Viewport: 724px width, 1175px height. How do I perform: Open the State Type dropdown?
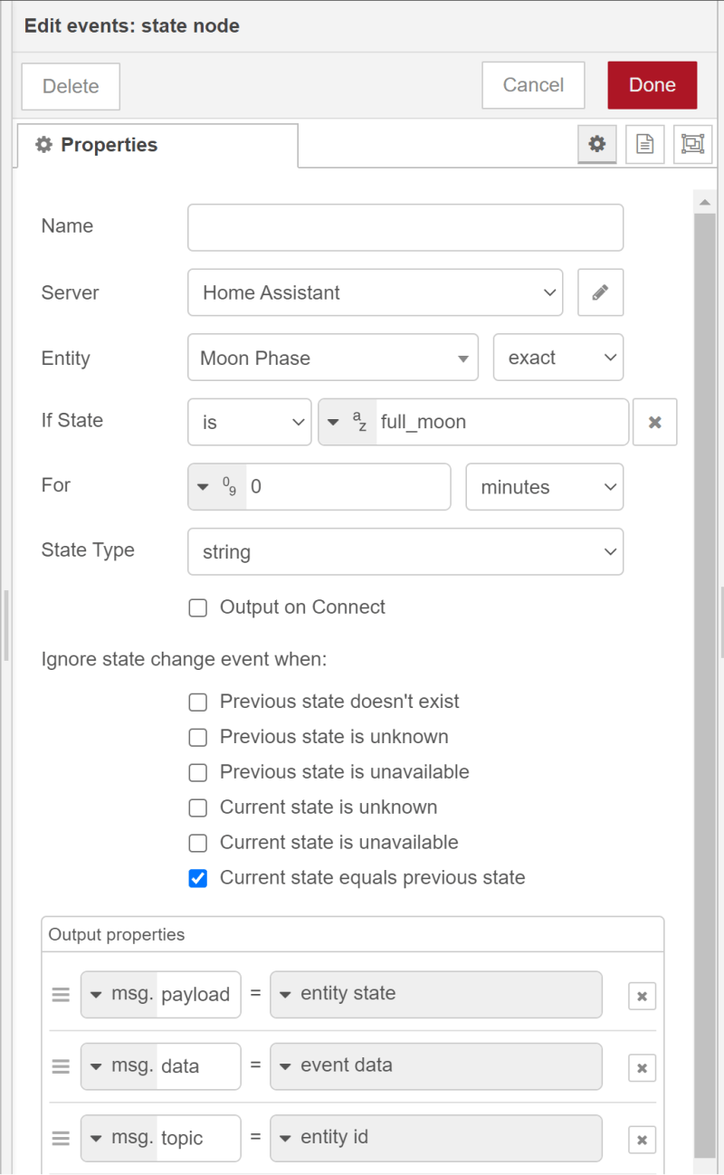(x=405, y=551)
